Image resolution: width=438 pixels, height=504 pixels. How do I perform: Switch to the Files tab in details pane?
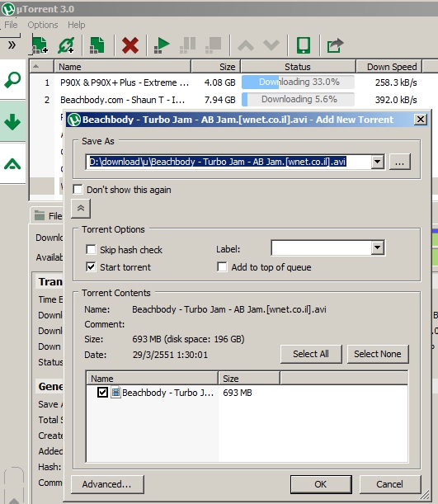coord(48,215)
